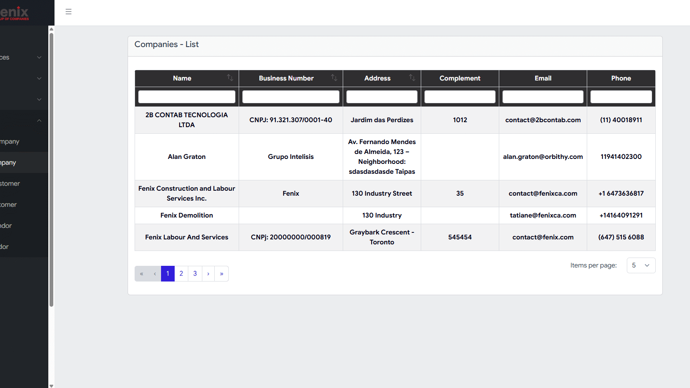Click contact@fenix.com email
The width and height of the screenshot is (690, 388).
[x=543, y=237]
